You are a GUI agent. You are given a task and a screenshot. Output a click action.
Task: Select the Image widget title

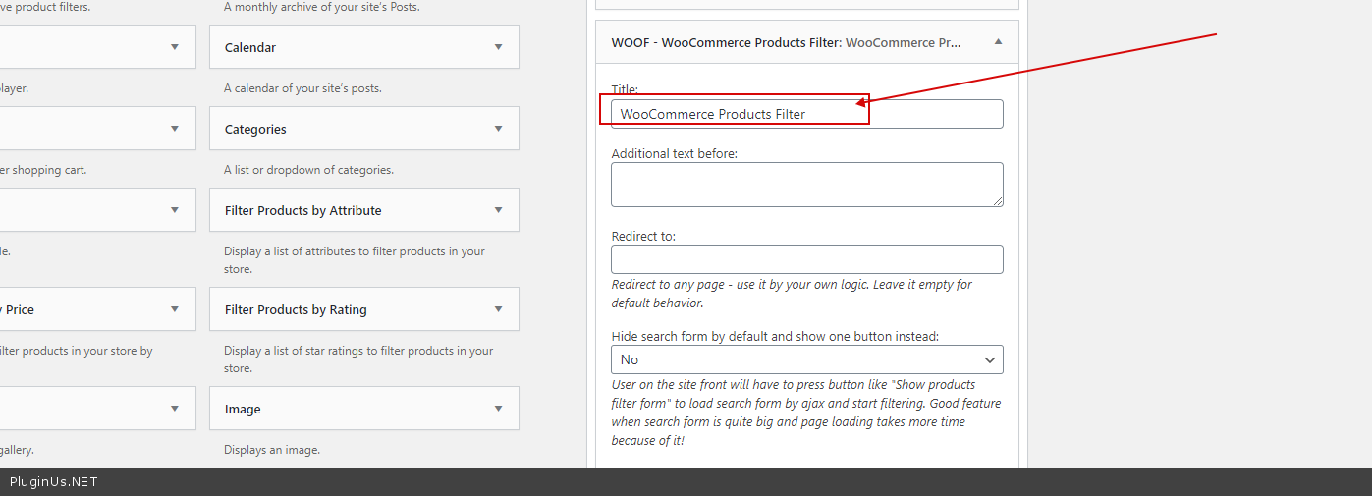243,409
